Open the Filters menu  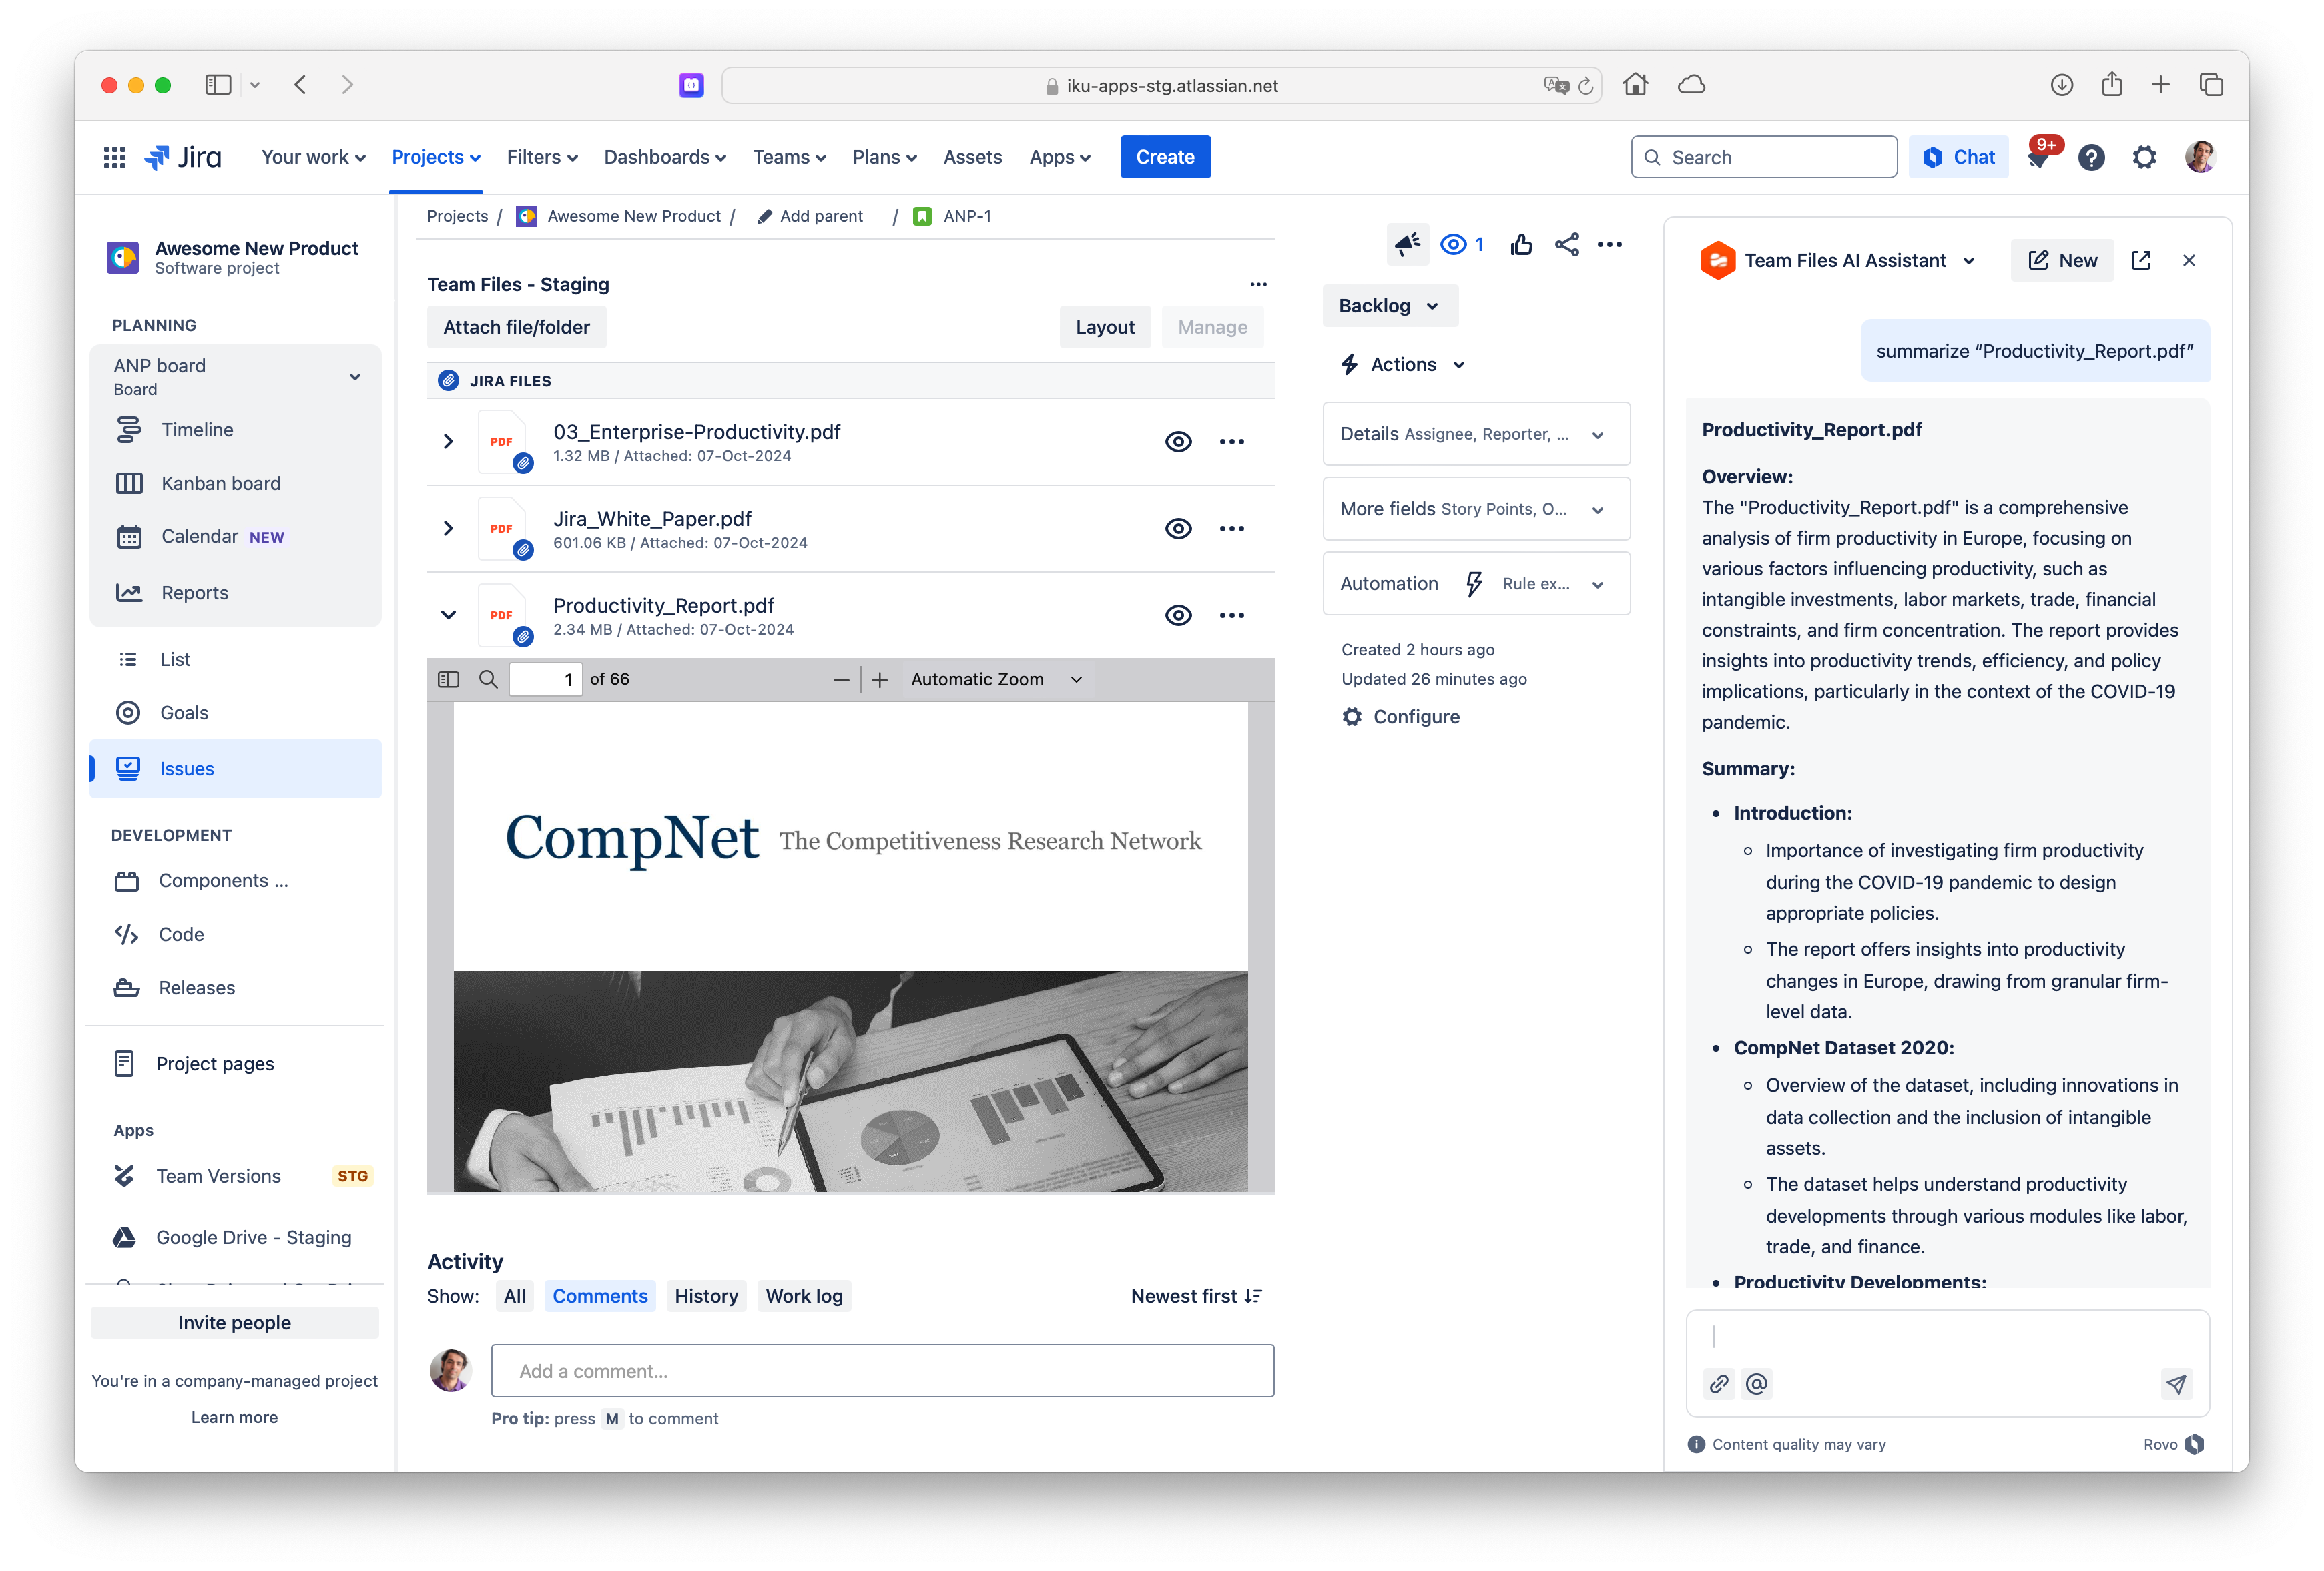point(541,157)
